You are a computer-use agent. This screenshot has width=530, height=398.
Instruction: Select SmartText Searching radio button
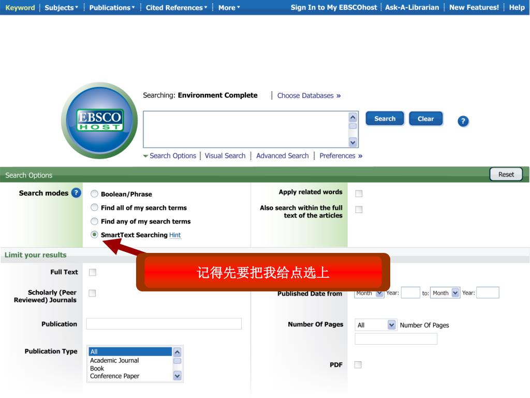[94, 235]
